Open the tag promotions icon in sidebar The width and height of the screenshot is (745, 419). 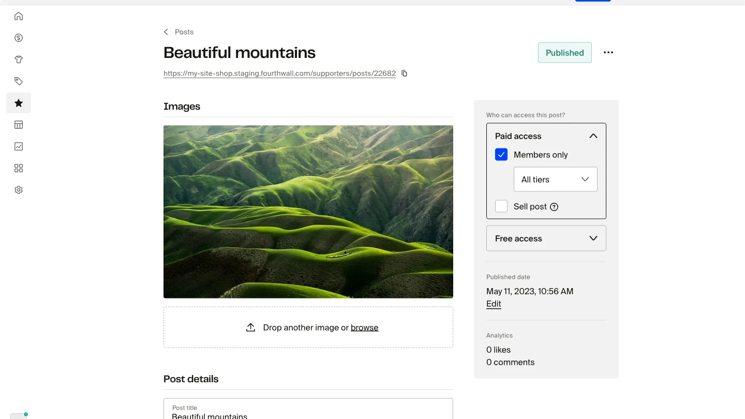19,81
